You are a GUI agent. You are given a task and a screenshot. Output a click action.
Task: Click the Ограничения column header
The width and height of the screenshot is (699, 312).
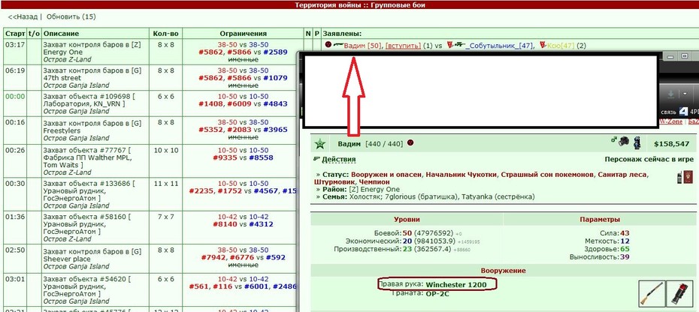coord(243,34)
